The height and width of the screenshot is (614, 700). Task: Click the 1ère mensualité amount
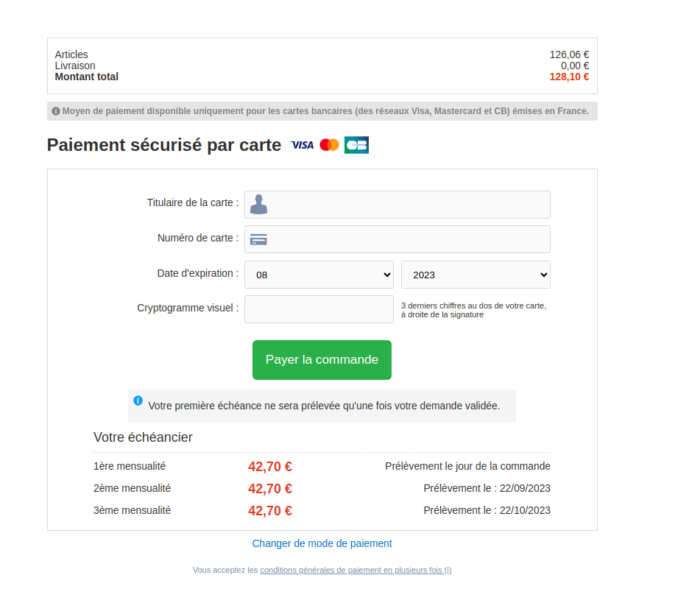pyautogui.click(x=270, y=466)
